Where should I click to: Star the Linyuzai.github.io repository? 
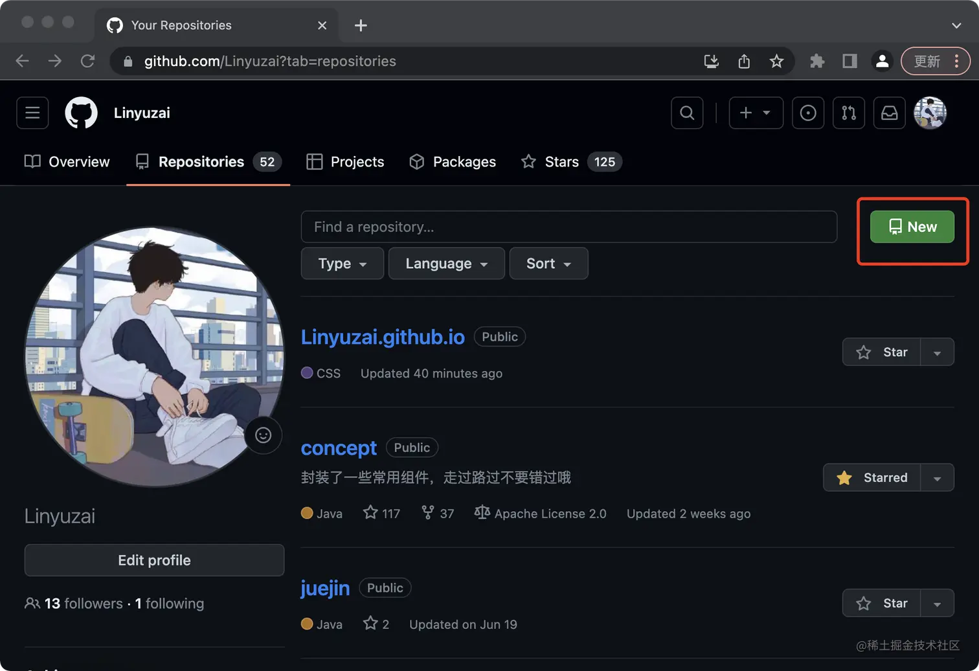(881, 352)
